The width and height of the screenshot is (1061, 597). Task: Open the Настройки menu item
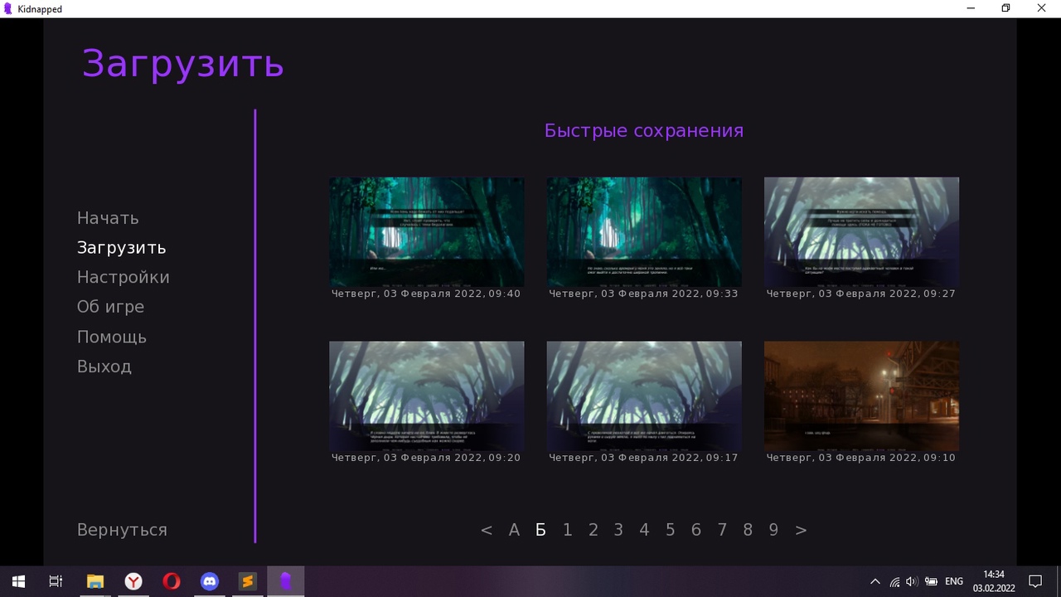click(123, 277)
